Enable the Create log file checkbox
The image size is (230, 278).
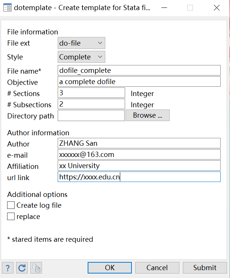click(11, 205)
